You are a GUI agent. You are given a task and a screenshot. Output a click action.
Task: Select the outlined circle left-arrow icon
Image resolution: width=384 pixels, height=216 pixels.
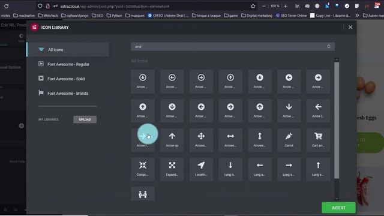pos(172,81)
